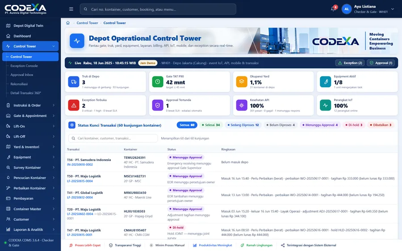The height and width of the screenshot is (251, 402).
Task: Open Approval Inbox submenu item
Action: 22,75
